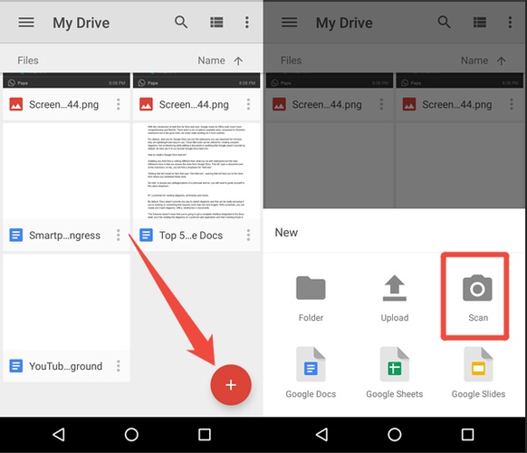
Task: Open options for Top 5...e Docs file
Action: pos(248,235)
